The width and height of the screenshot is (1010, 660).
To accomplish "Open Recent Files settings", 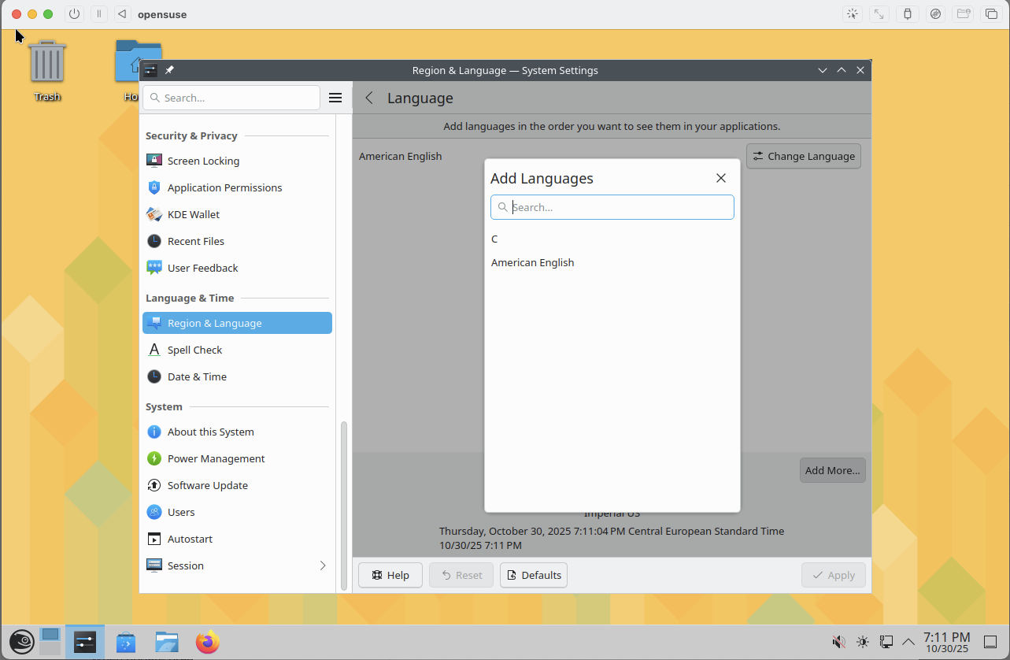I will 195,241.
